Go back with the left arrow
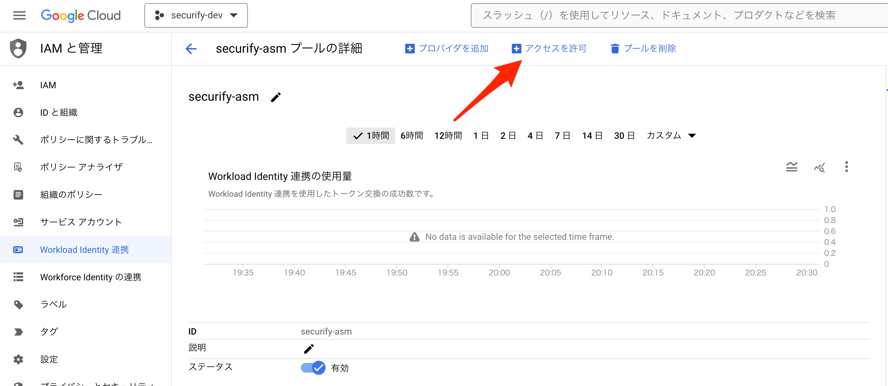 (x=191, y=49)
